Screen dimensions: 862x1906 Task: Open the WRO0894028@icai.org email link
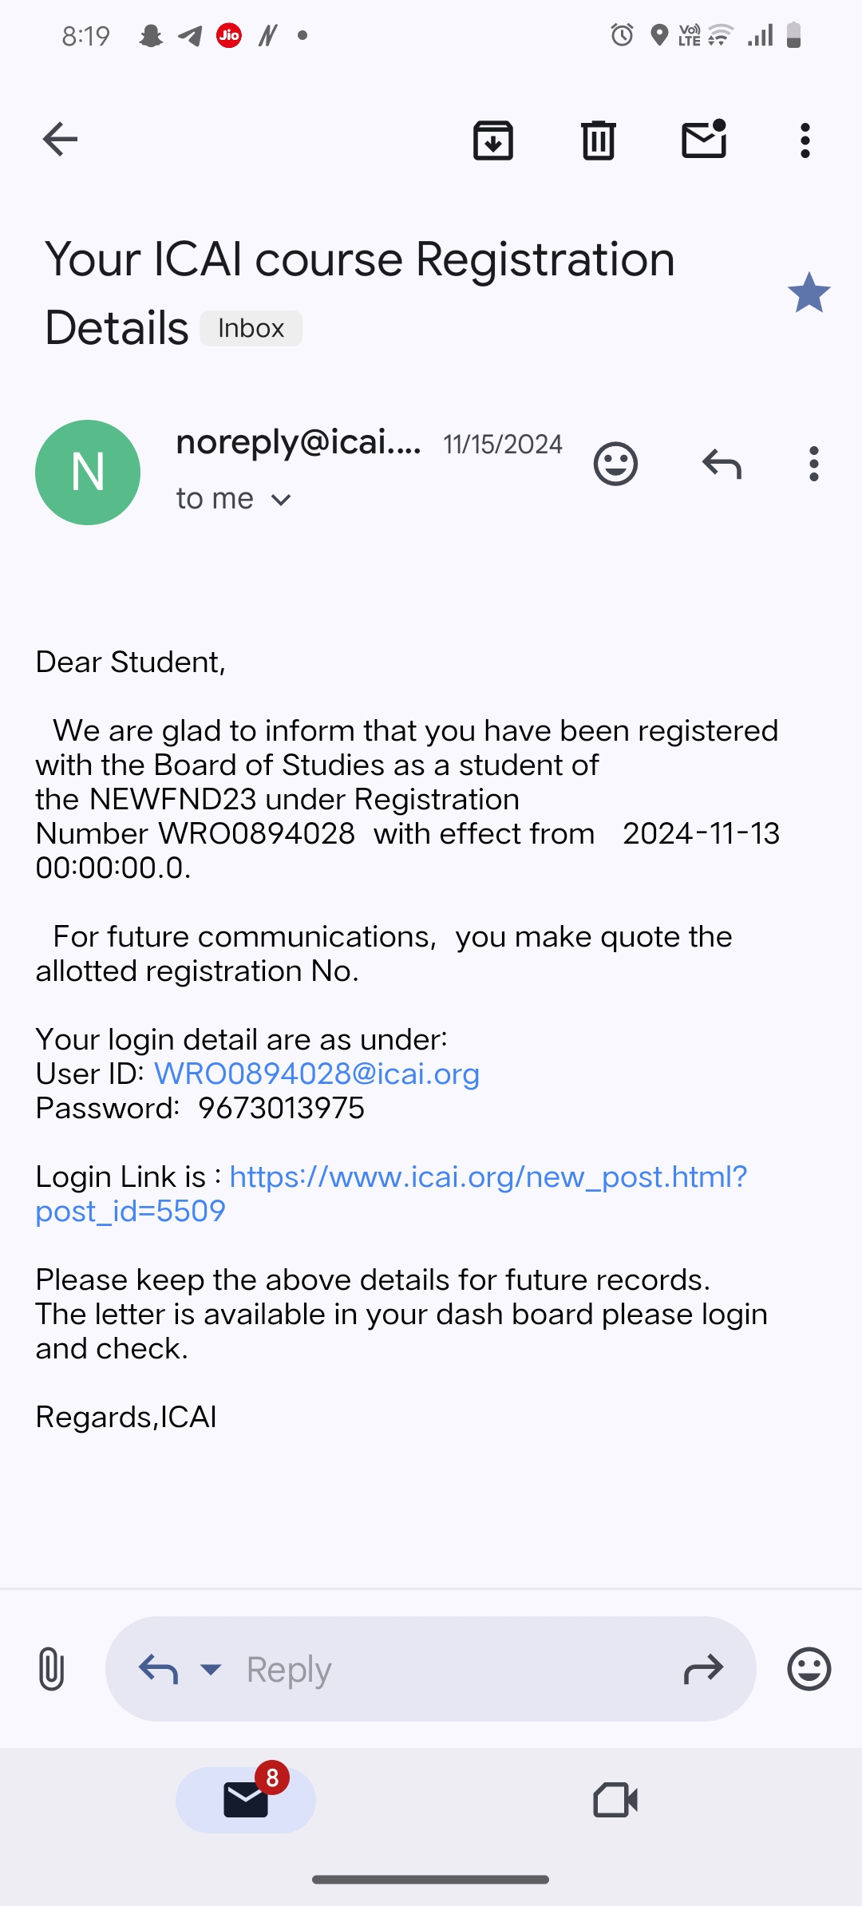pyautogui.click(x=317, y=1074)
